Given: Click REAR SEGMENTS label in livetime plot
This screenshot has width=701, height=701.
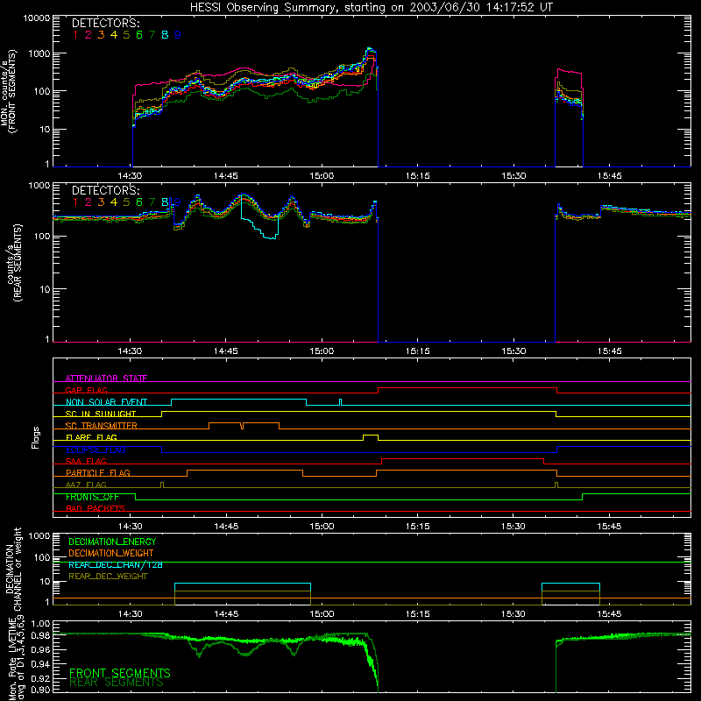Looking at the screenshot, I should pos(117,683).
